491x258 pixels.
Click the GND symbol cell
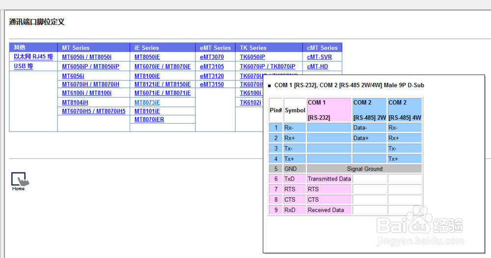click(295, 169)
